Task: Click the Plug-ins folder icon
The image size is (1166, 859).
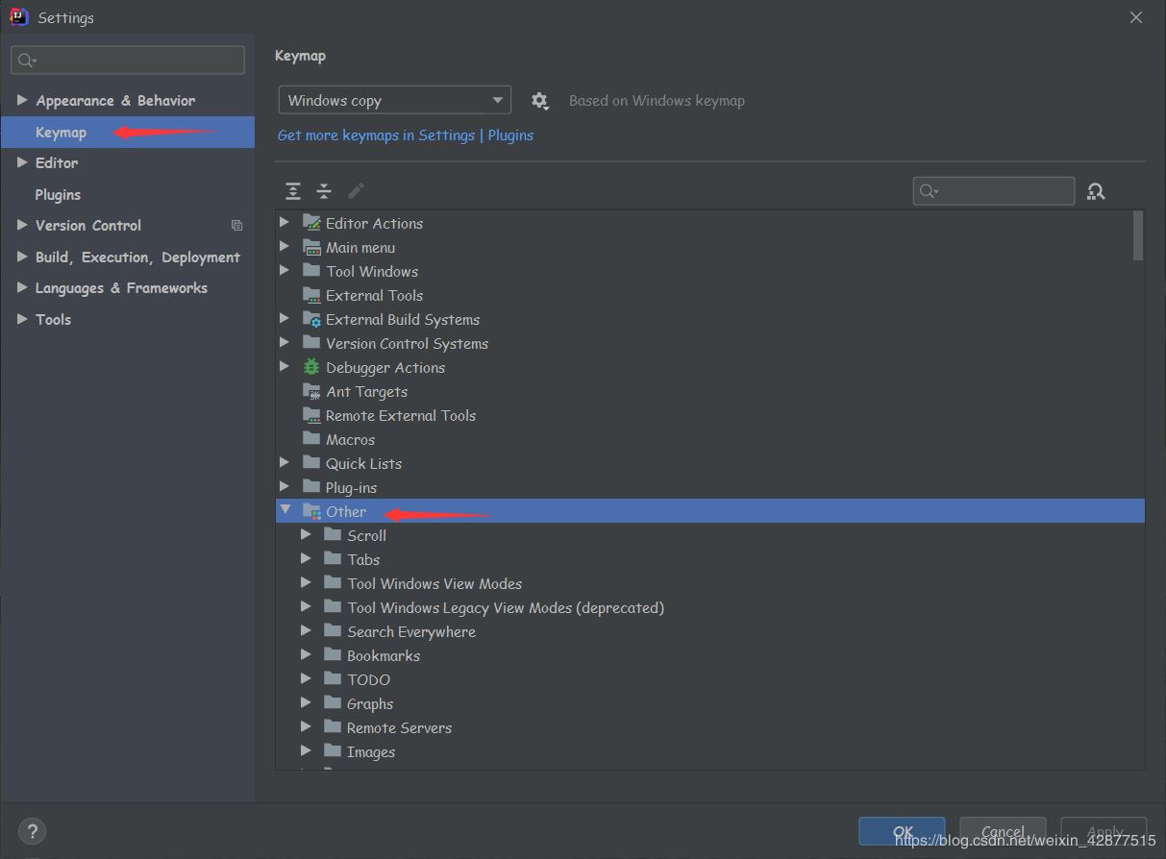Action: (311, 487)
